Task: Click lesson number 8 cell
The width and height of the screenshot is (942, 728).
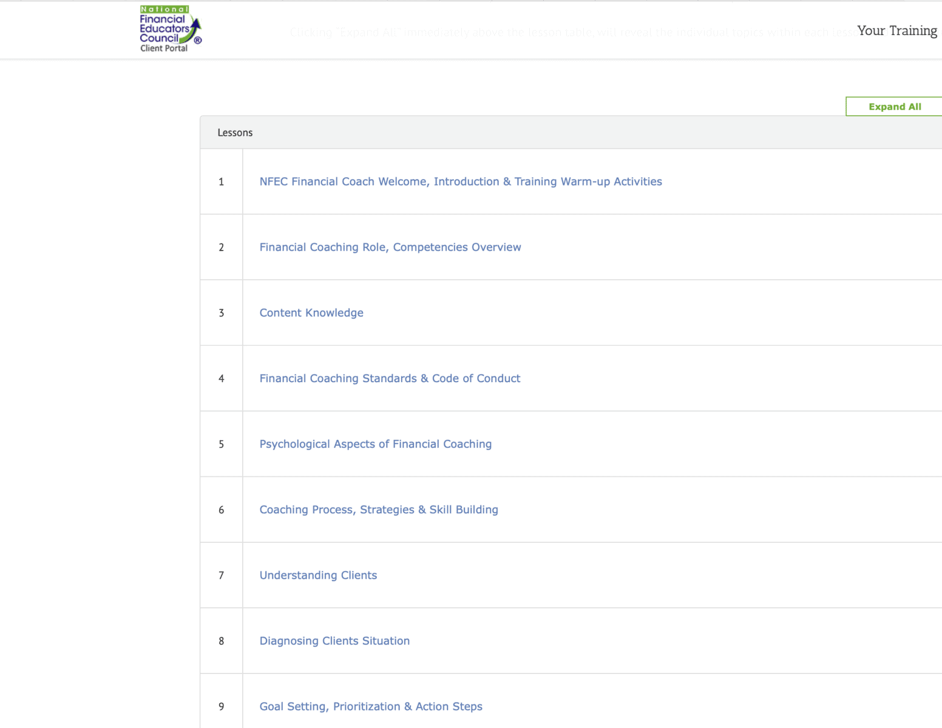Action: coord(222,641)
